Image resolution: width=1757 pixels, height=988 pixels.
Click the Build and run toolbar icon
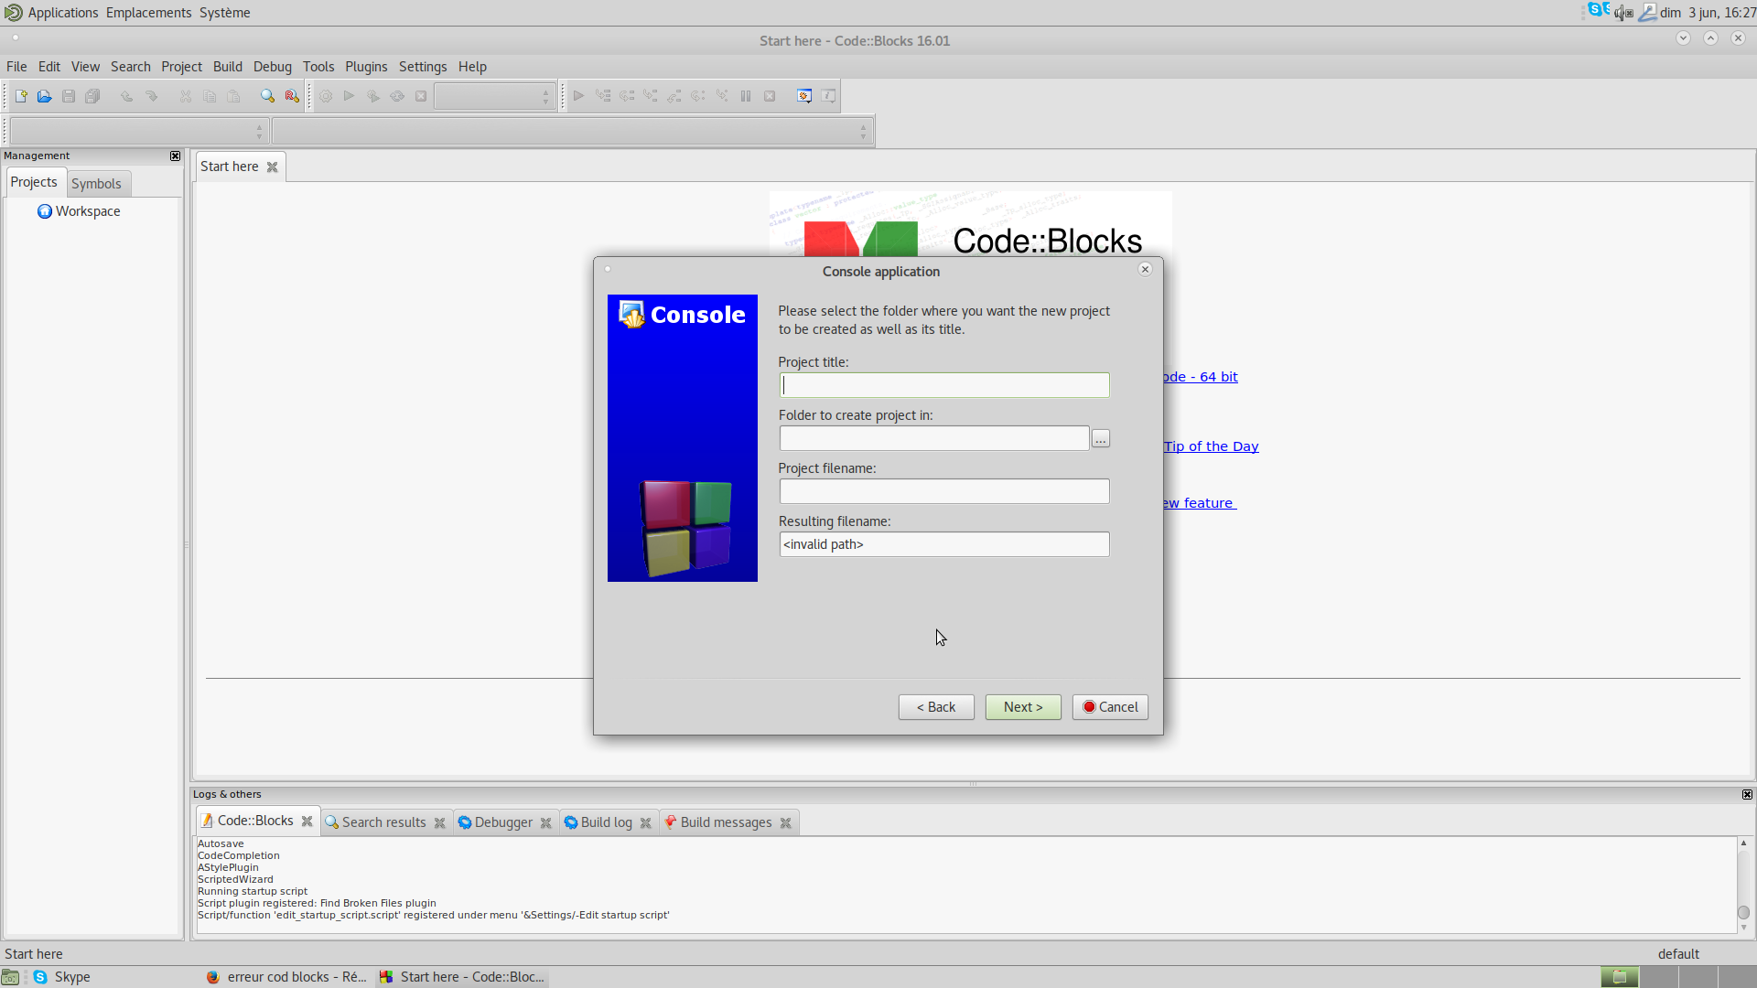pos(373,96)
